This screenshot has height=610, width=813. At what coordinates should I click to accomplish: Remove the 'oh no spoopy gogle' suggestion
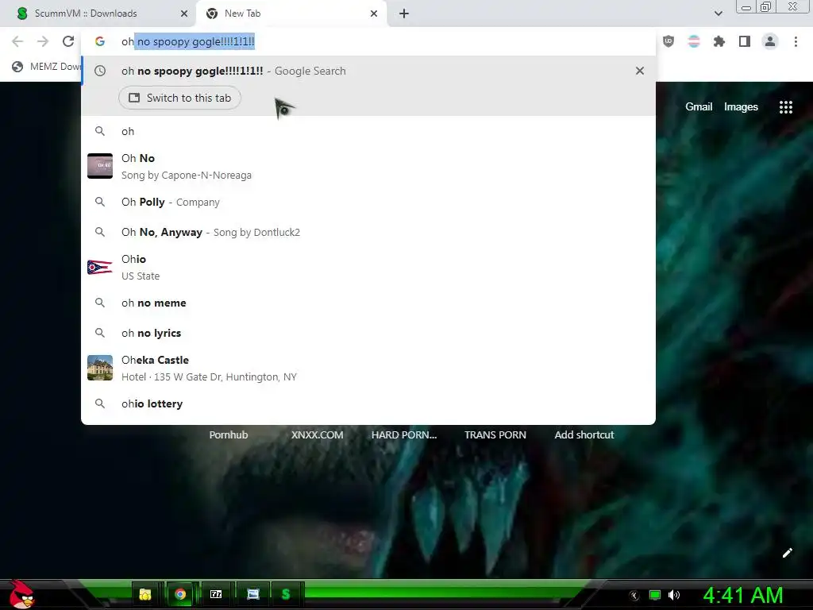[640, 71]
